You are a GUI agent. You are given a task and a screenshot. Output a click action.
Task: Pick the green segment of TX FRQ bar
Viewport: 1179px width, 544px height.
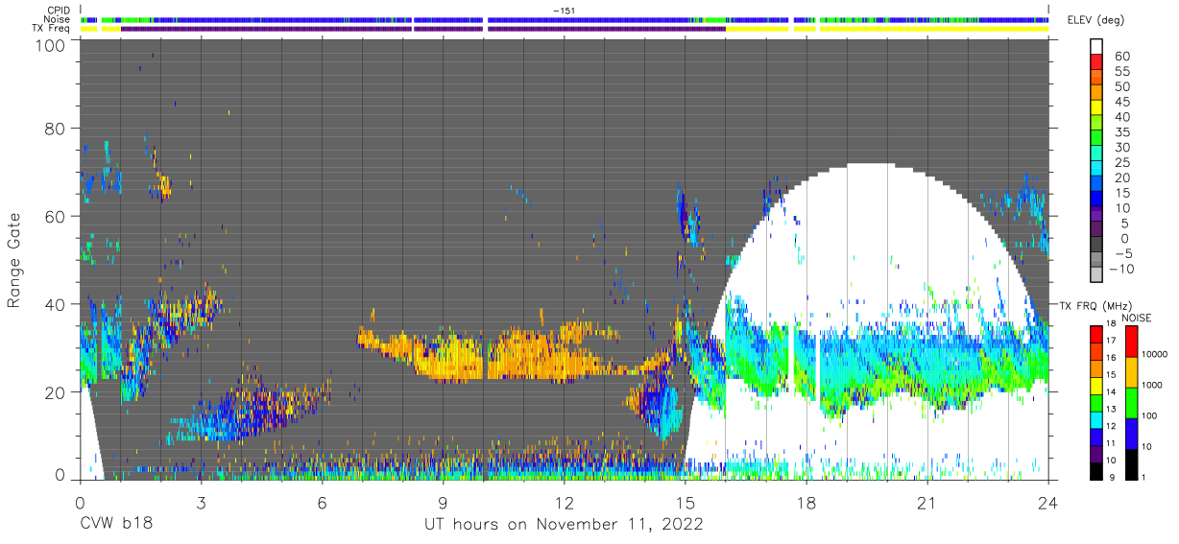(1095, 402)
